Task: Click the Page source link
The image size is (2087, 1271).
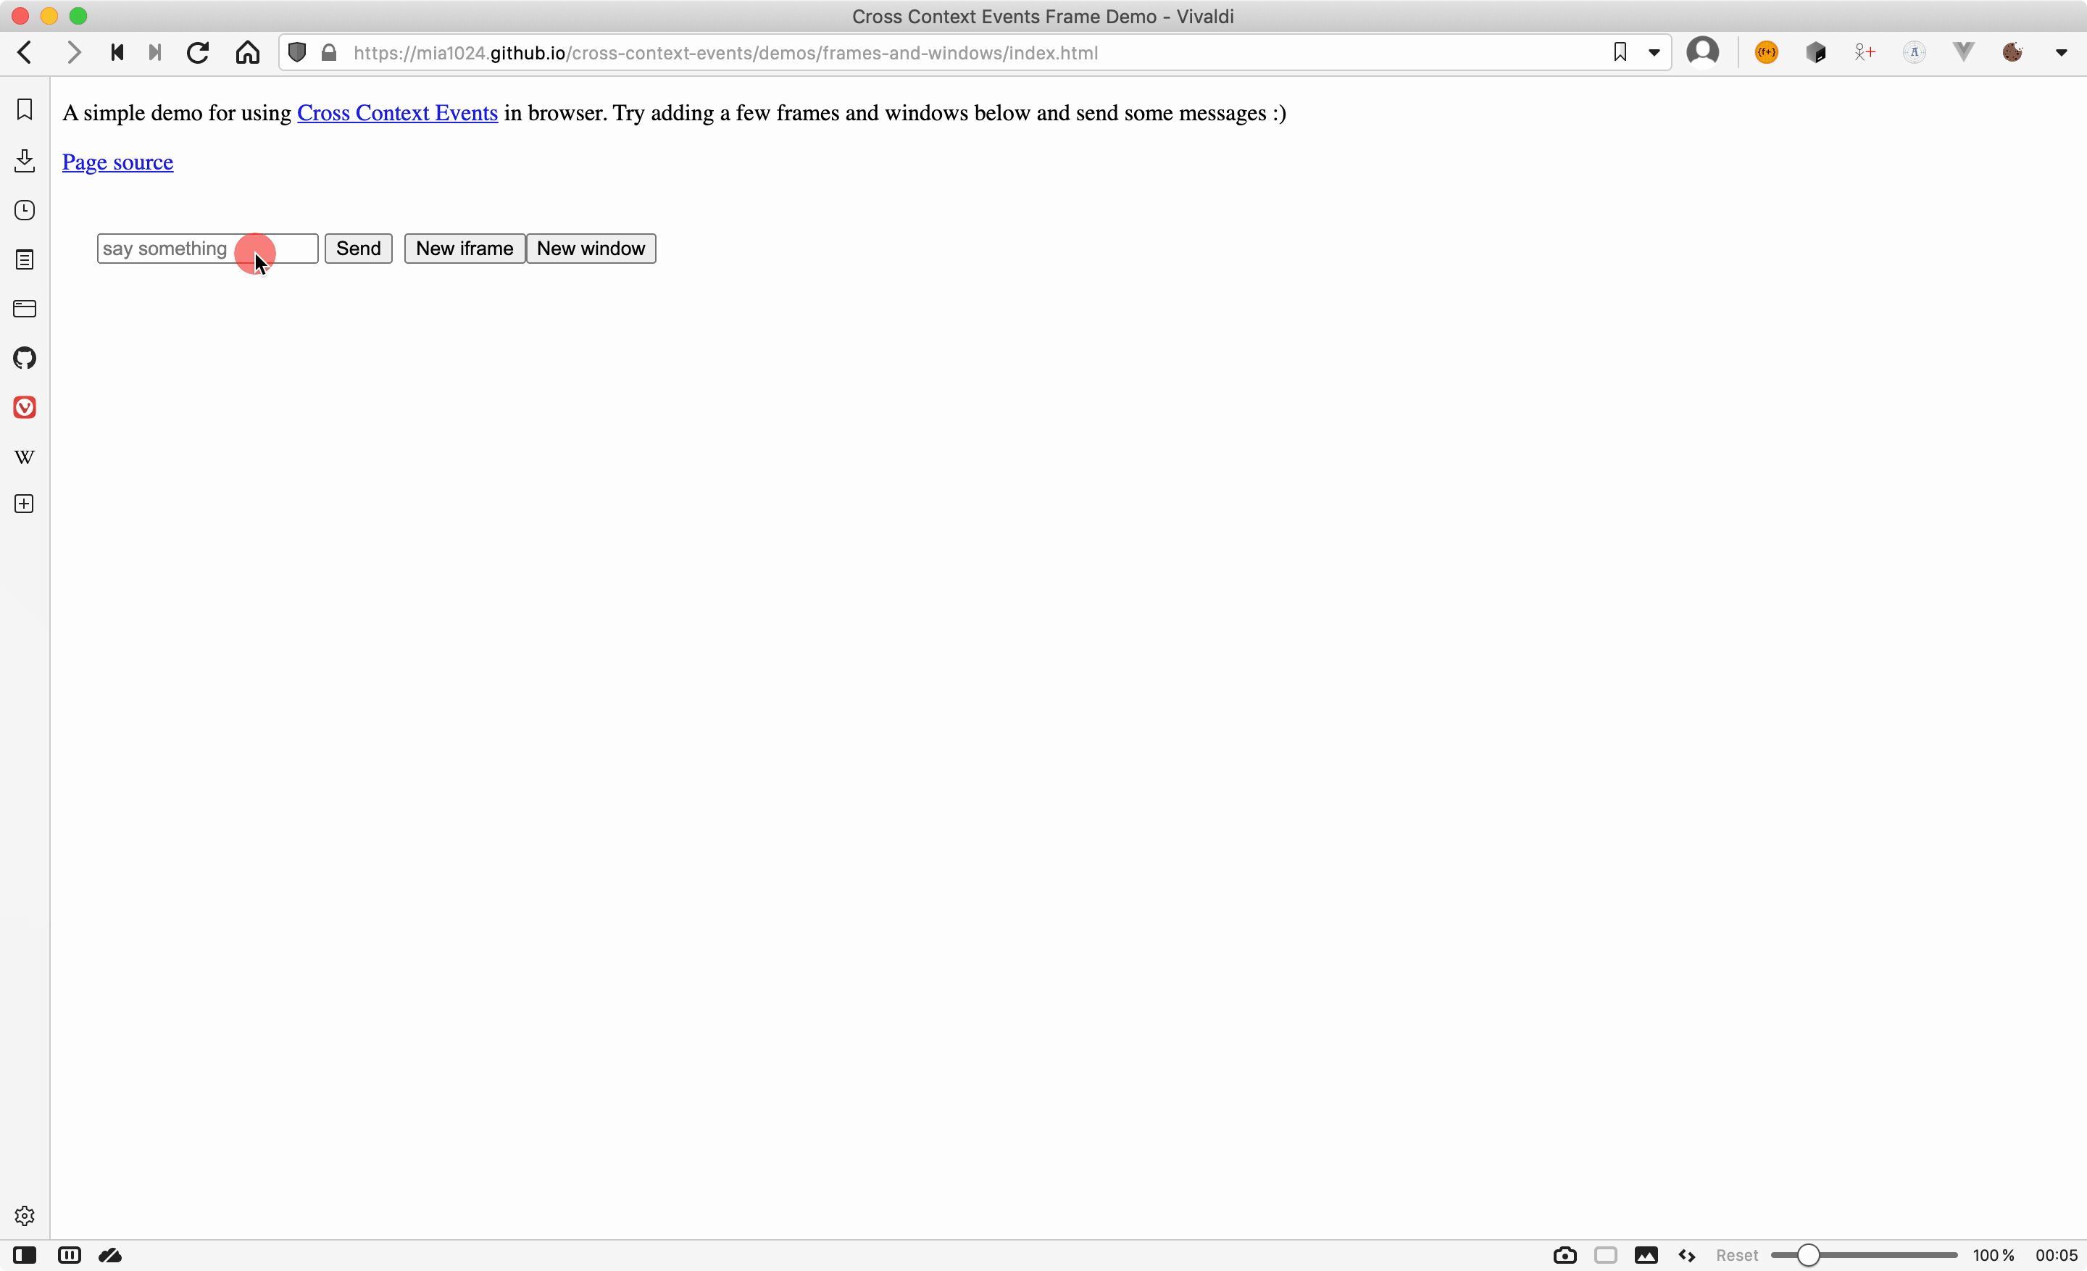Action: tap(117, 162)
